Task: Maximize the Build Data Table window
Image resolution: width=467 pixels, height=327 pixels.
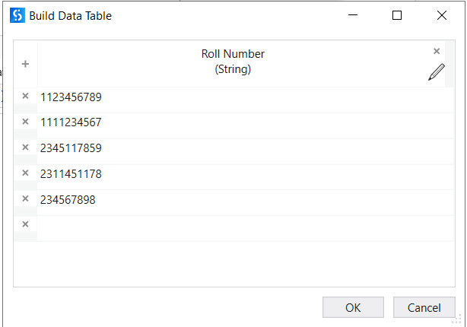Action: [396, 15]
